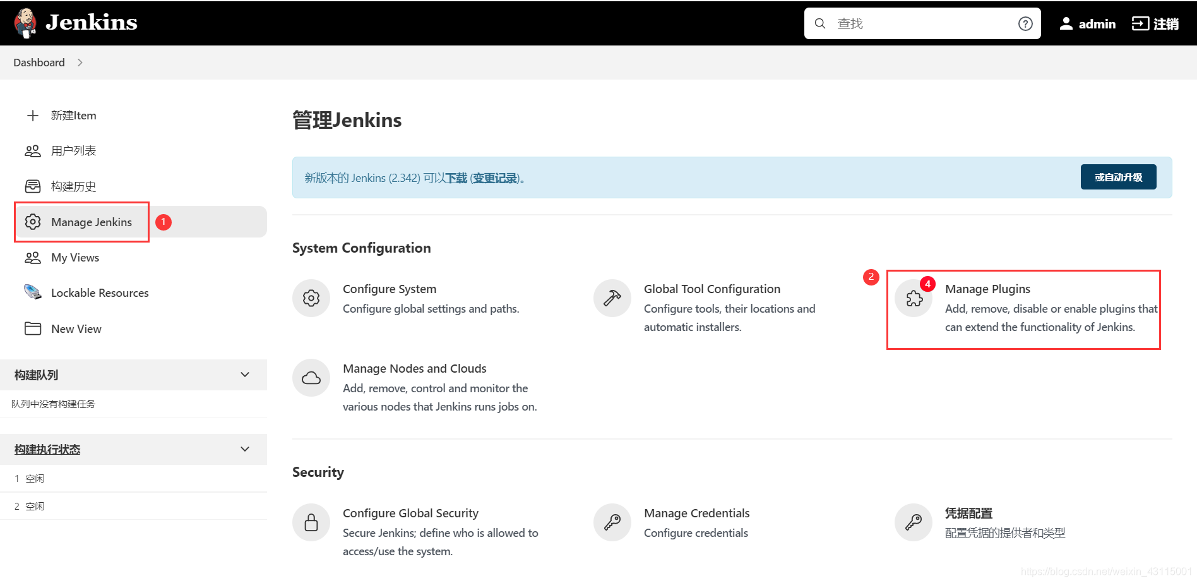Image resolution: width=1197 pixels, height=583 pixels.
Task: Open New View in sidebar
Action: [76, 329]
